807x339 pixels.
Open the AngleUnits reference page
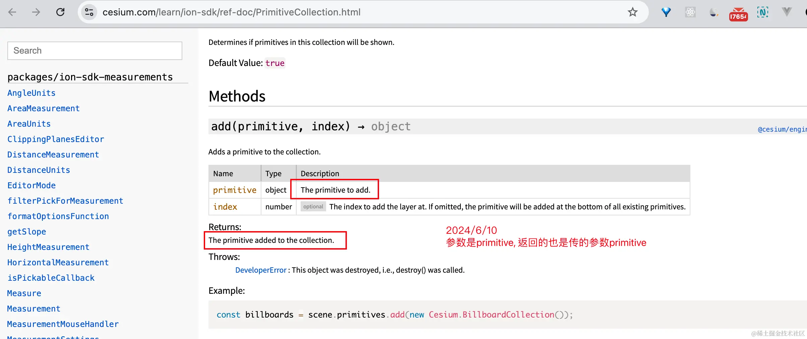[31, 93]
